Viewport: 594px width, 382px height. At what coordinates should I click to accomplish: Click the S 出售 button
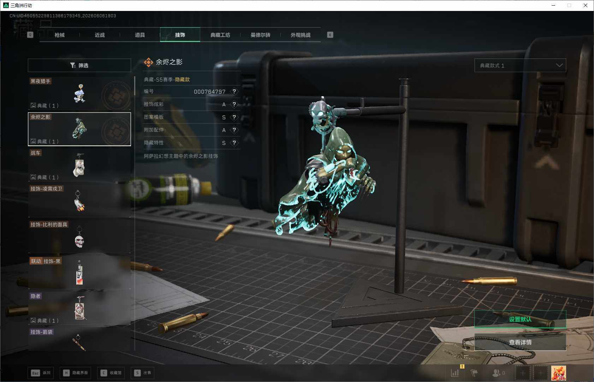click(142, 373)
